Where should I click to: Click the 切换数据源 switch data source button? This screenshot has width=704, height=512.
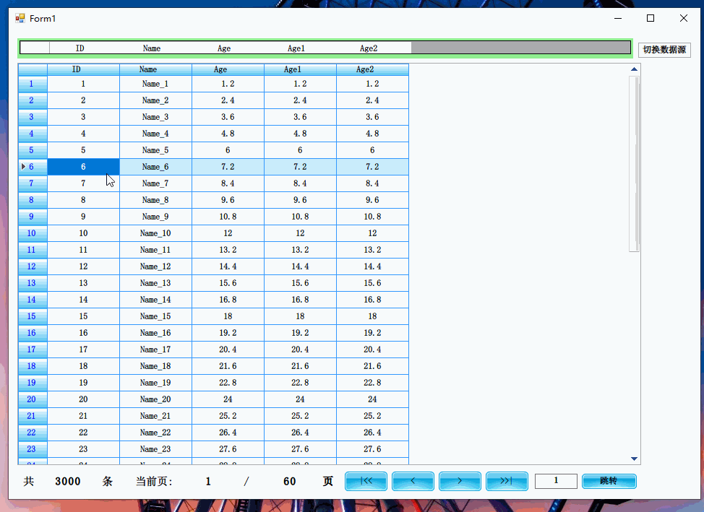(x=664, y=49)
